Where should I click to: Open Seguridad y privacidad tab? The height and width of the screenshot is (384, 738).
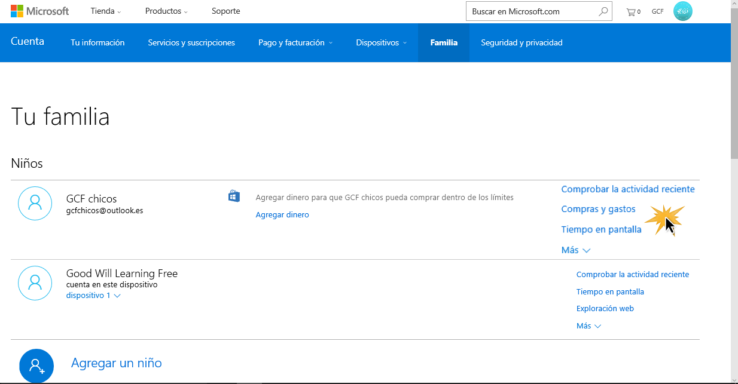click(522, 42)
